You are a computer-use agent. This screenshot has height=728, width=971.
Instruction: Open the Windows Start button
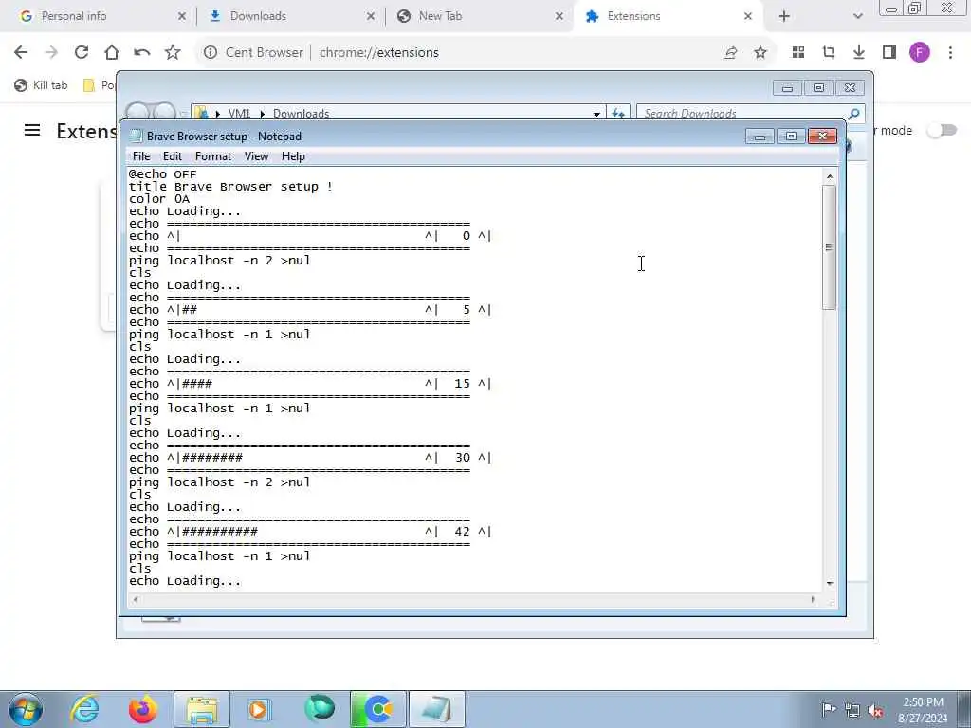pos(25,709)
